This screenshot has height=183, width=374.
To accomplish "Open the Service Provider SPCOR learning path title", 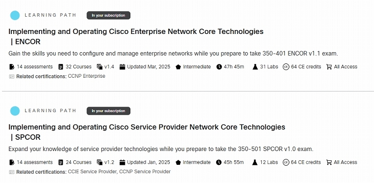I will (147, 132).
